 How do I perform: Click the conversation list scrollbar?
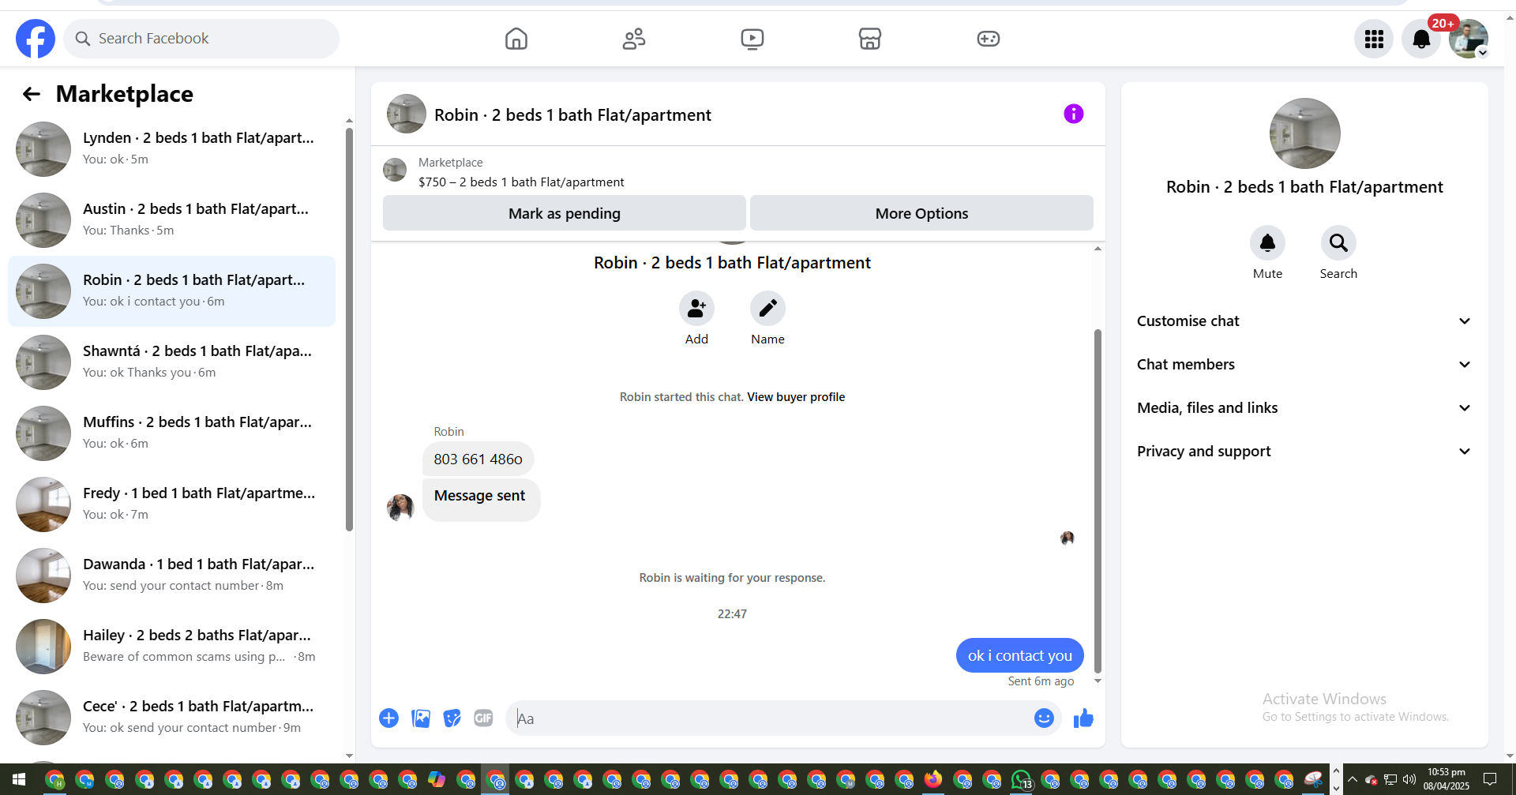(349, 328)
